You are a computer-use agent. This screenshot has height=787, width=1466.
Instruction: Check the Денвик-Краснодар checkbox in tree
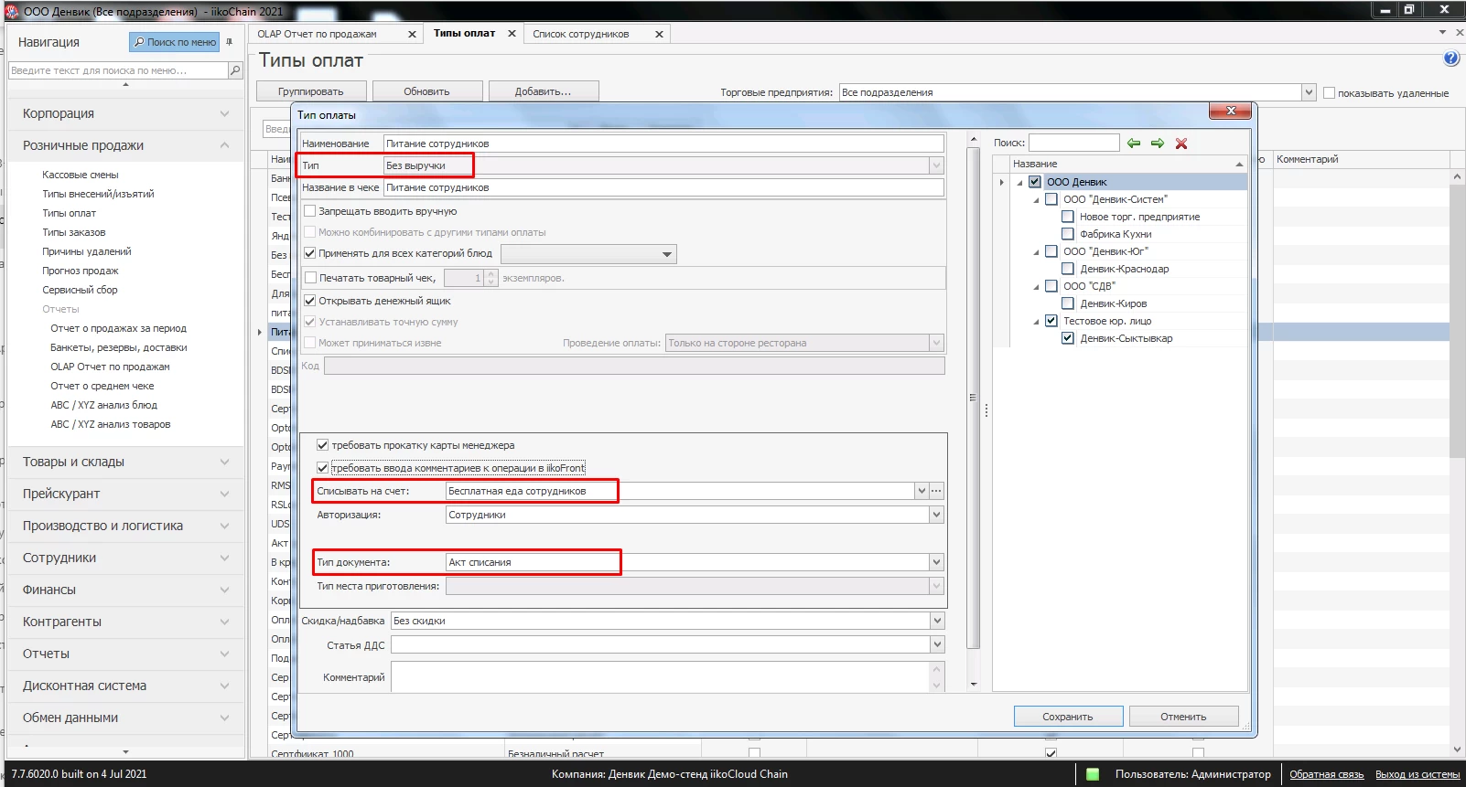1068,269
